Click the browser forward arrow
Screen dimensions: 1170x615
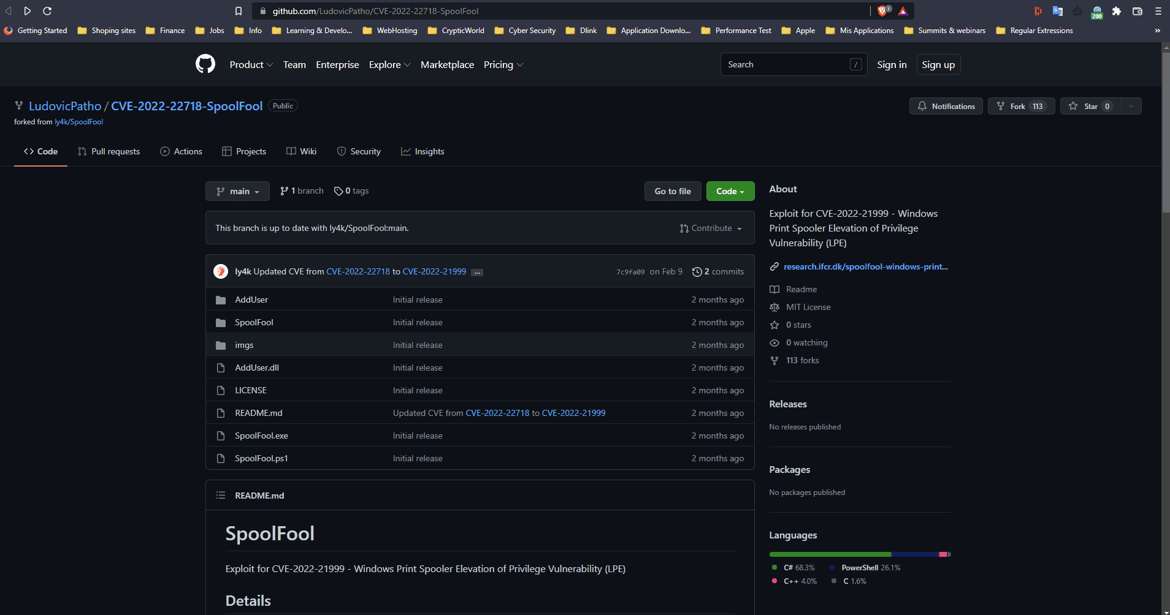[x=28, y=11]
